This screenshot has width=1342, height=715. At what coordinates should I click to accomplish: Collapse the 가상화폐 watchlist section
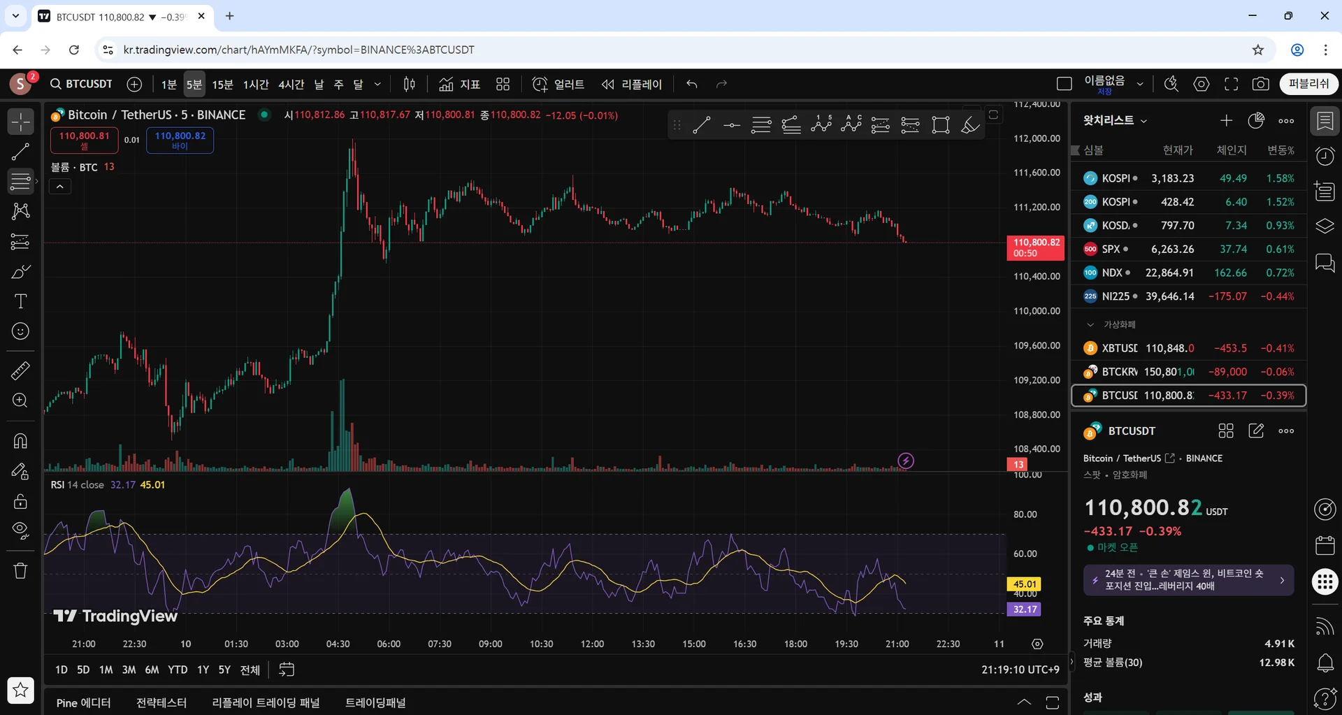click(1090, 325)
